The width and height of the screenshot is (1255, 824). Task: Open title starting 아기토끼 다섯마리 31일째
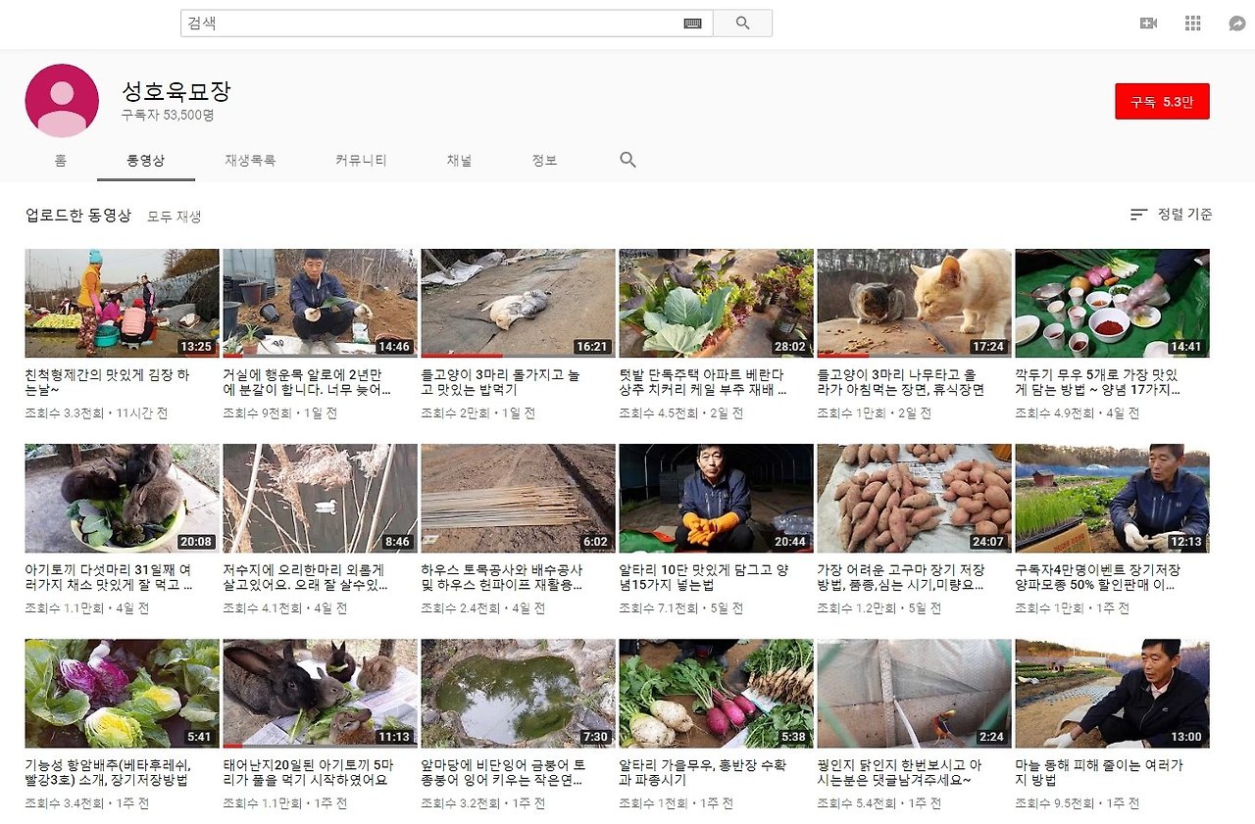point(109,577)
